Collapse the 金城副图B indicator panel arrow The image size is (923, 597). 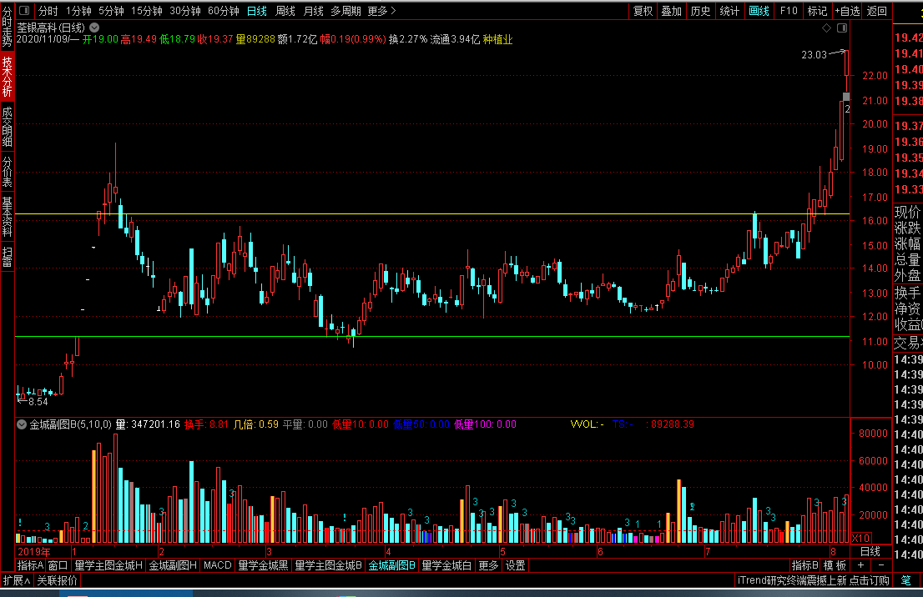click(x=22, y=424)
